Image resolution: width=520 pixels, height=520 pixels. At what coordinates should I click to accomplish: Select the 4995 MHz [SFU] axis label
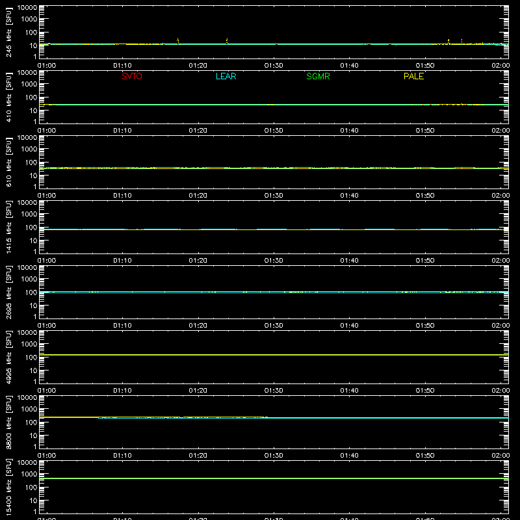point(8,357)
